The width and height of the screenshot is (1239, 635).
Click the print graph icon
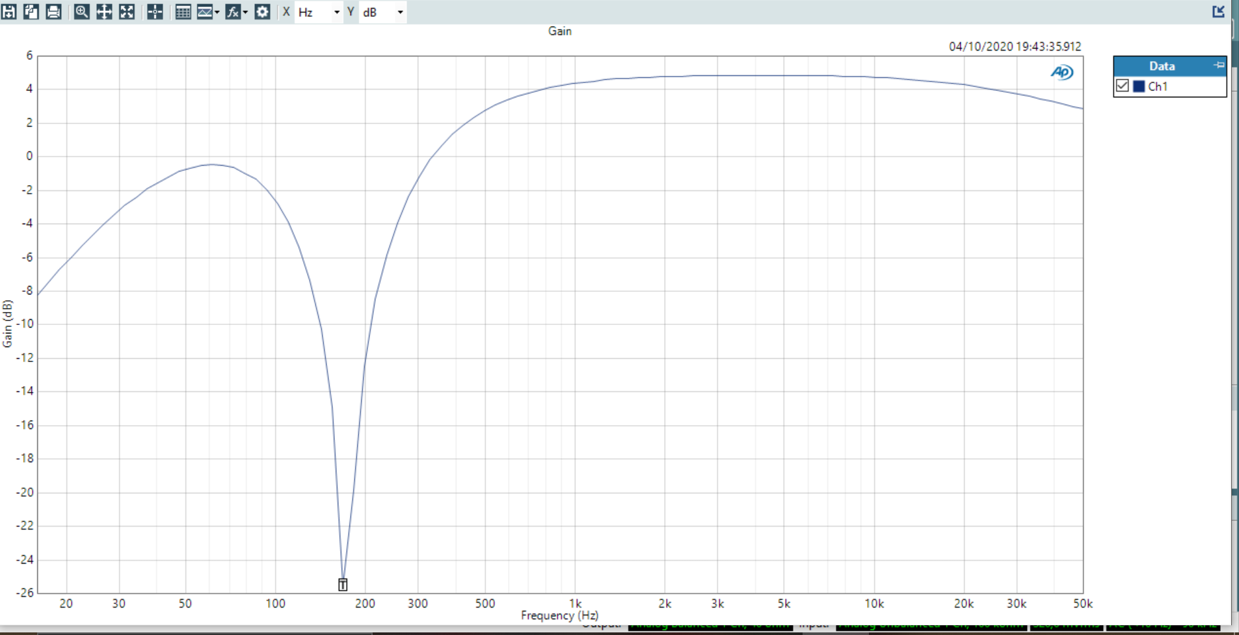[53, 12]
